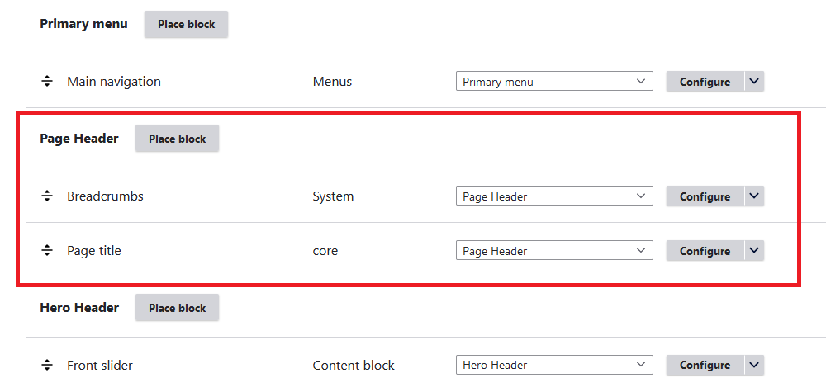Configure the Page title block
Viewport: 826px width, 383px height.
705,251
